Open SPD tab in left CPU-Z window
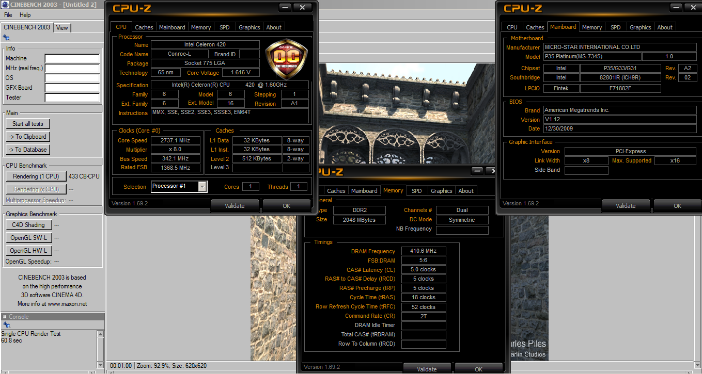The image size is (702, 374). point(225,27)
